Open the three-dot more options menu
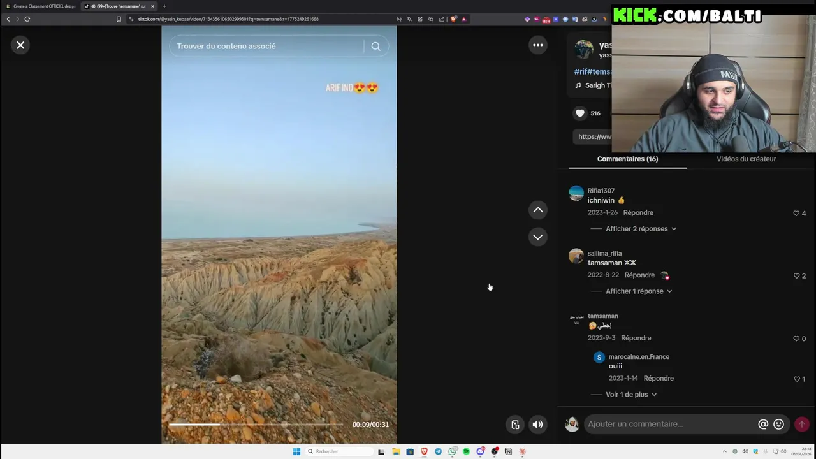This screenshot has width=816, height=459. click(x=538, y=45)
